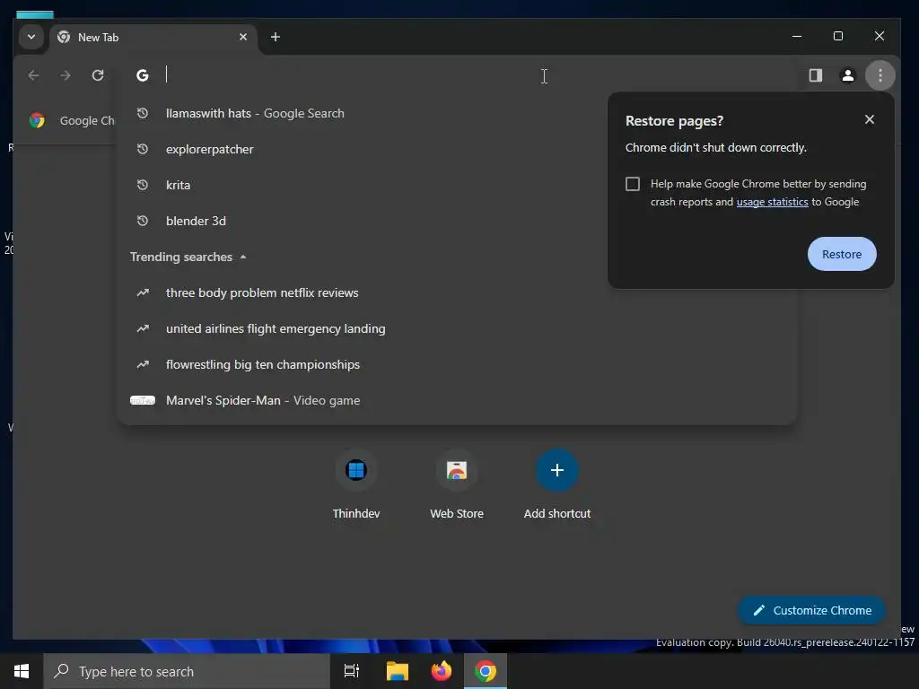Click history icon beside llamaswith hats
919x689 pixels.
(x=143, y=113)
